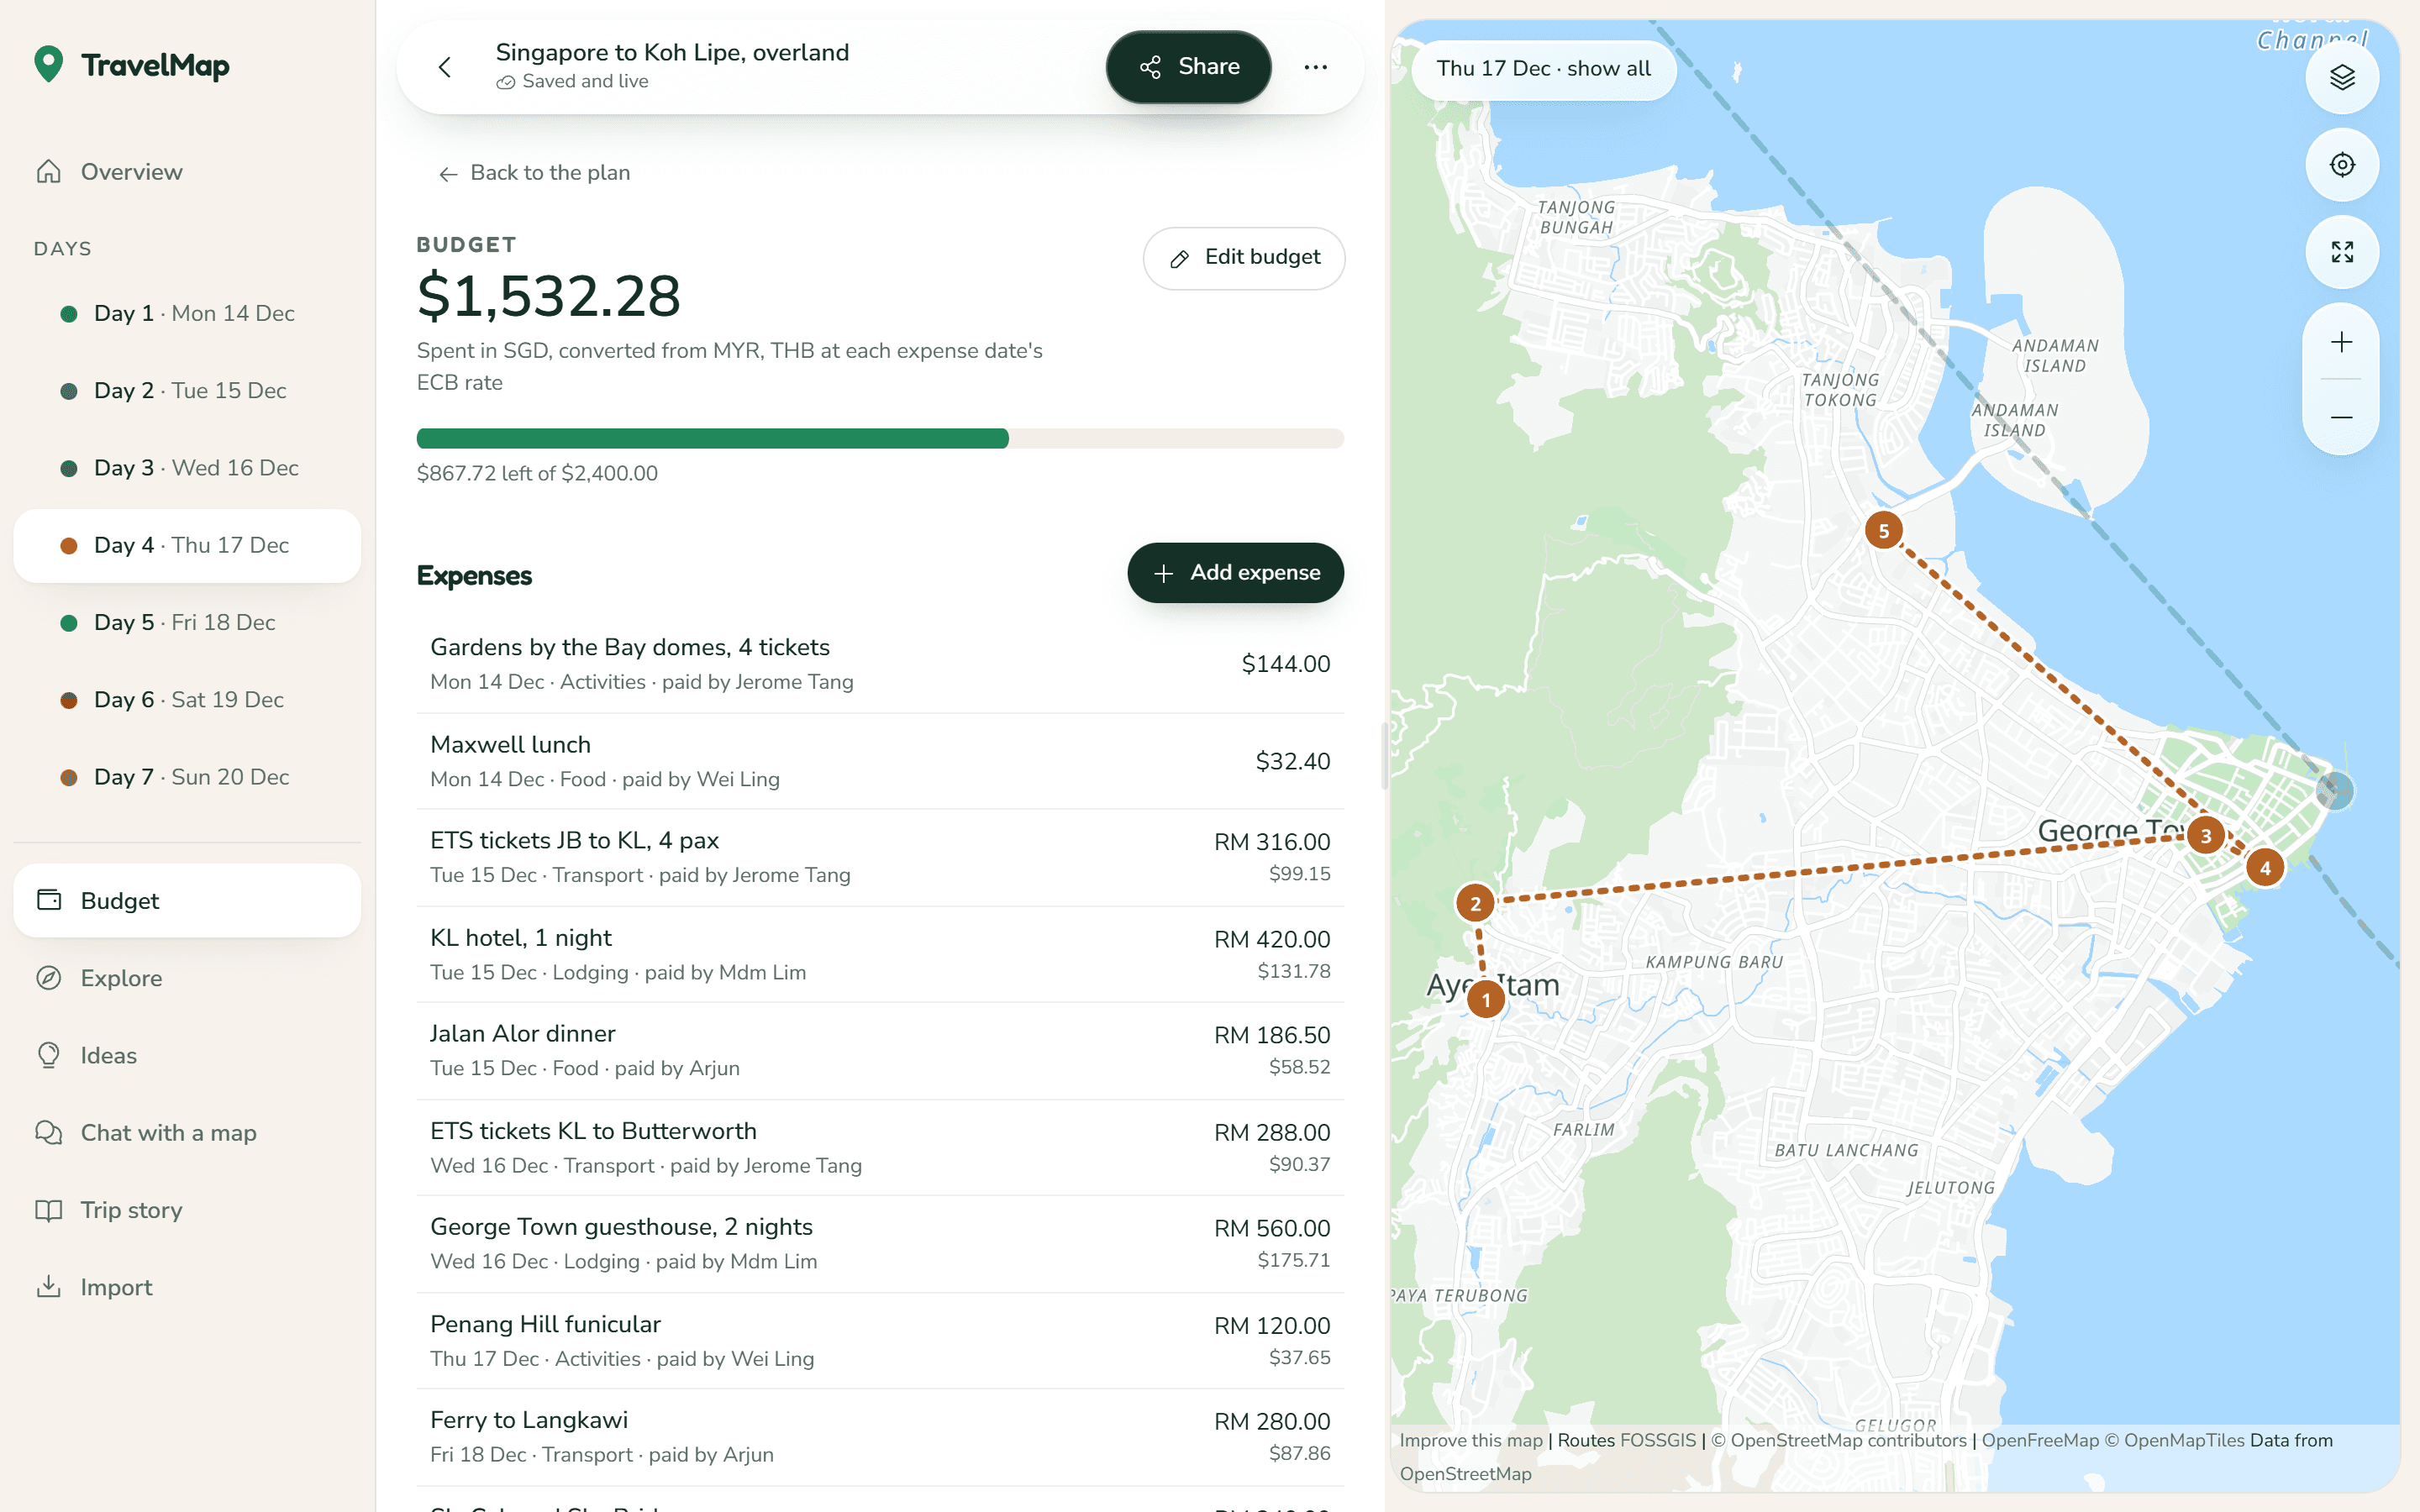2420x1512 pixels.
Task: Open Overview in the sidebar
Action: click(x=187, y=172)
